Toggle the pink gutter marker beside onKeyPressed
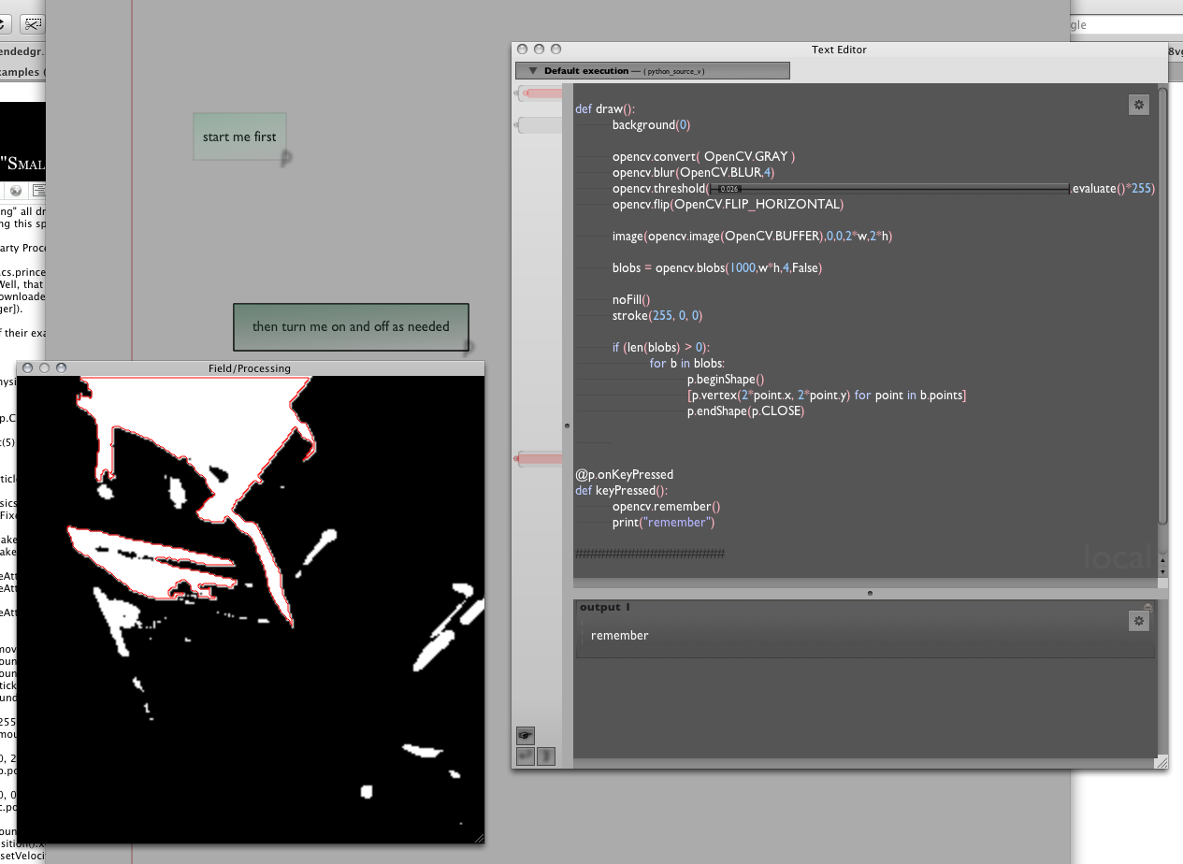The height and width of the screenshot is (864, 1183). click(x=540, y=458)
